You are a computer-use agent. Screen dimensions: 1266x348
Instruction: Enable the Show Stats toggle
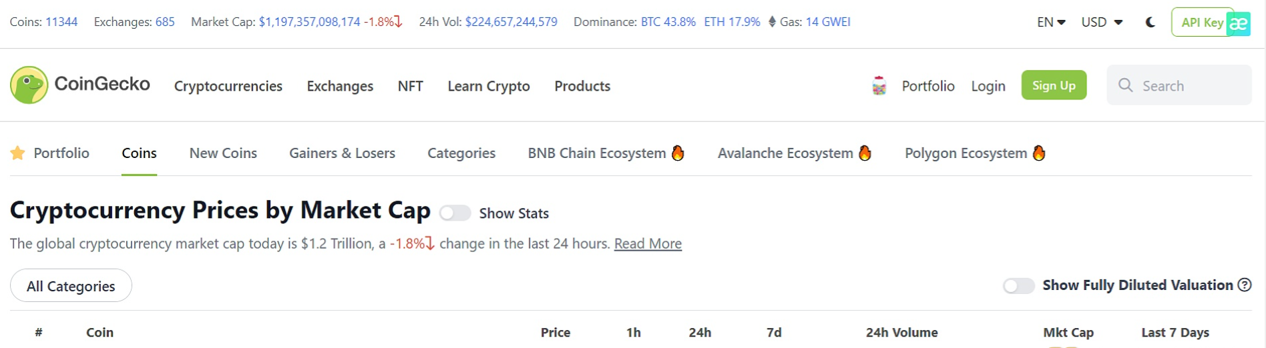(x=455, y=213)
